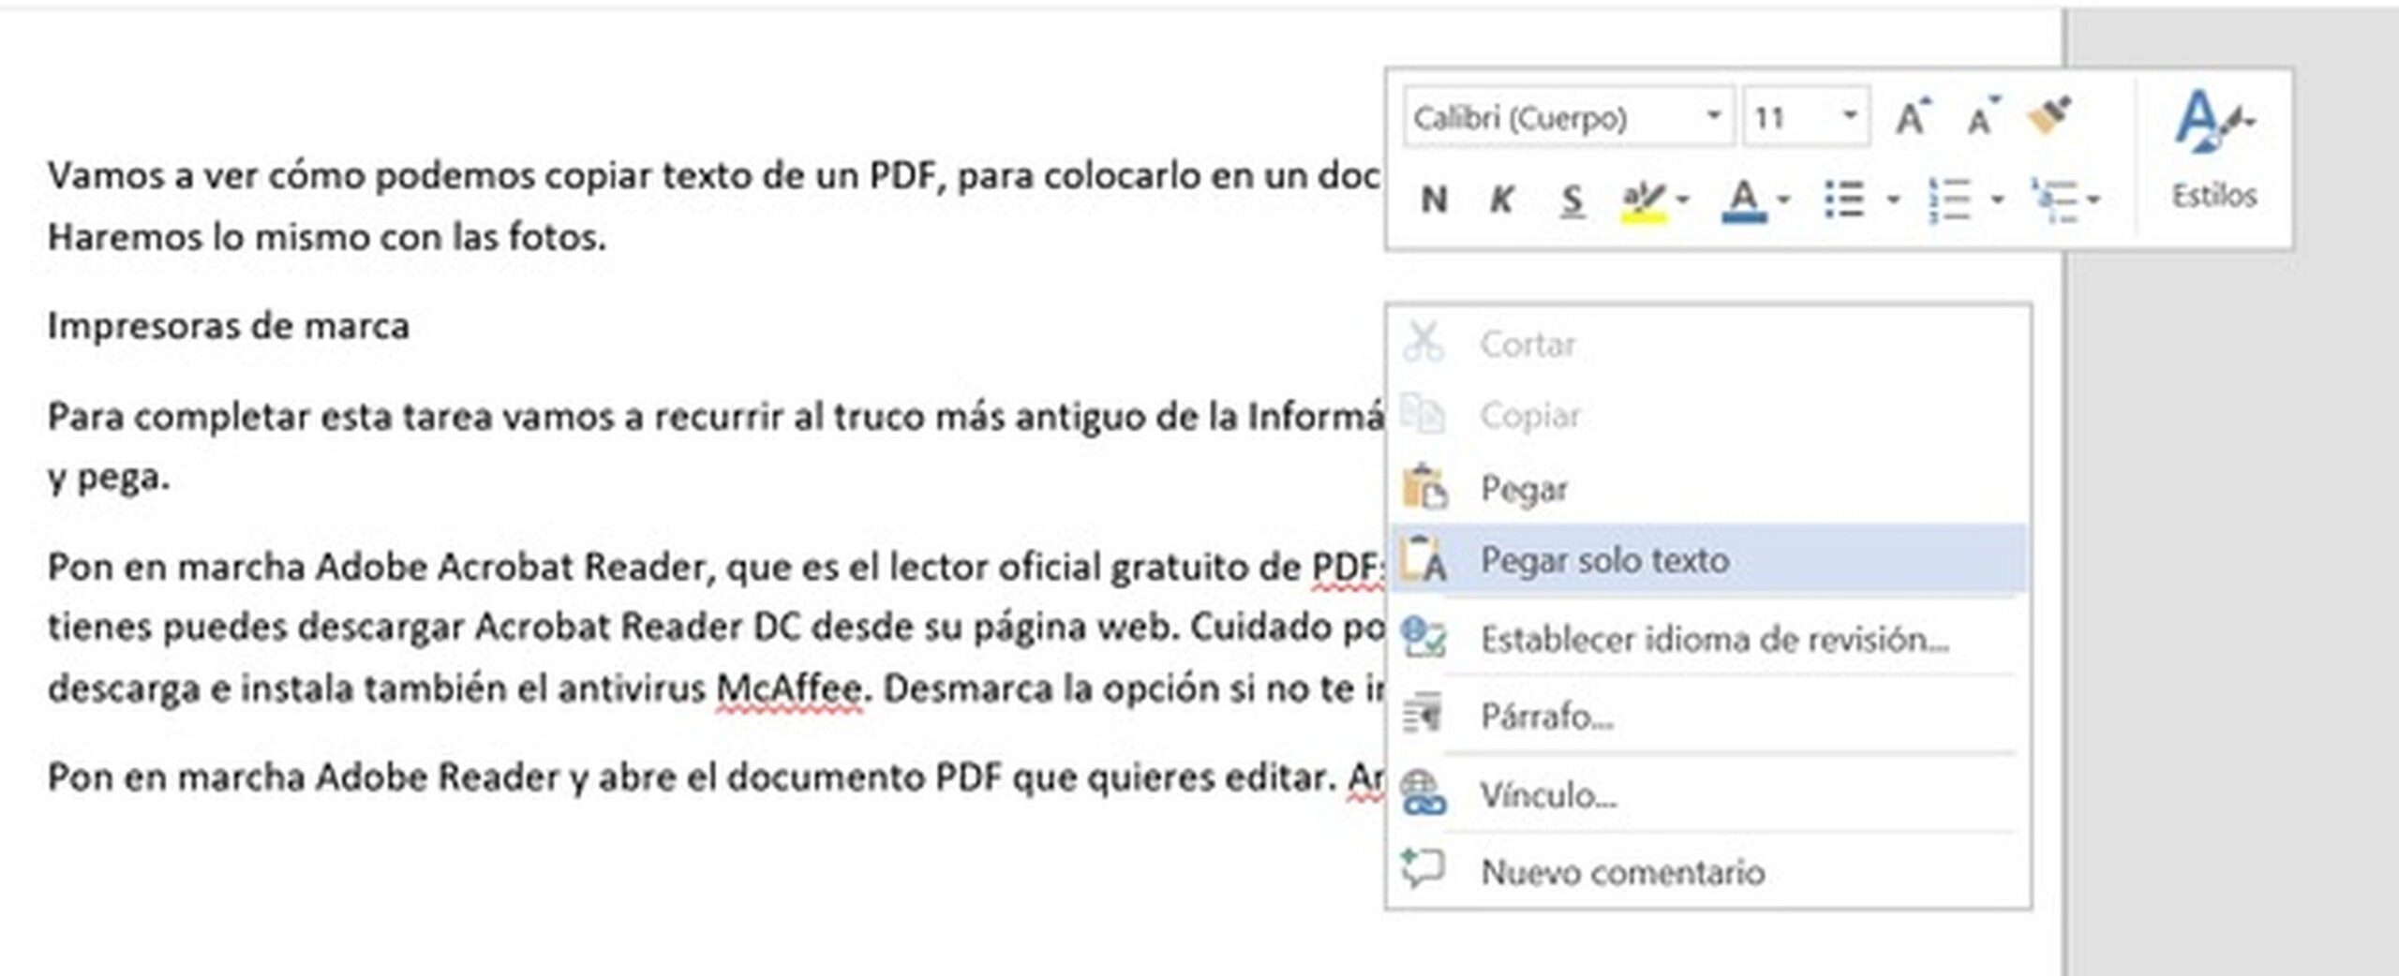2399x976 pixels.
Task: Add Nuevo comentario from the menu
Action: (x=1622, y=872)
